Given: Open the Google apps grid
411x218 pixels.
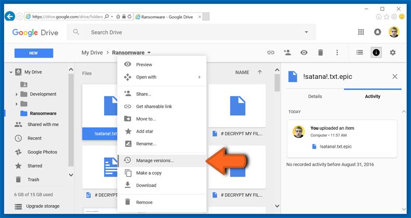Looking at the screenshot, I should pyautogui.click(x=361, y=32).
